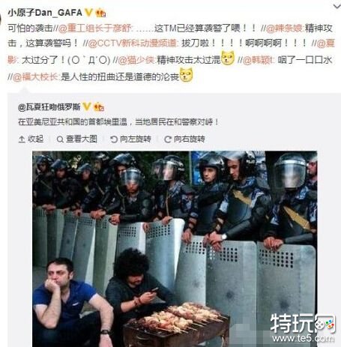Viewport: 341px width, 347px height.
Task: Collapse the image with 收起
Action: (31, 139)
